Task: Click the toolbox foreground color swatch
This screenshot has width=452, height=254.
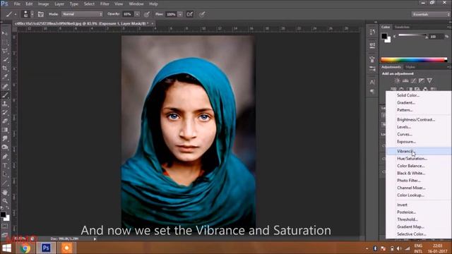Action: tap(3, 214)
